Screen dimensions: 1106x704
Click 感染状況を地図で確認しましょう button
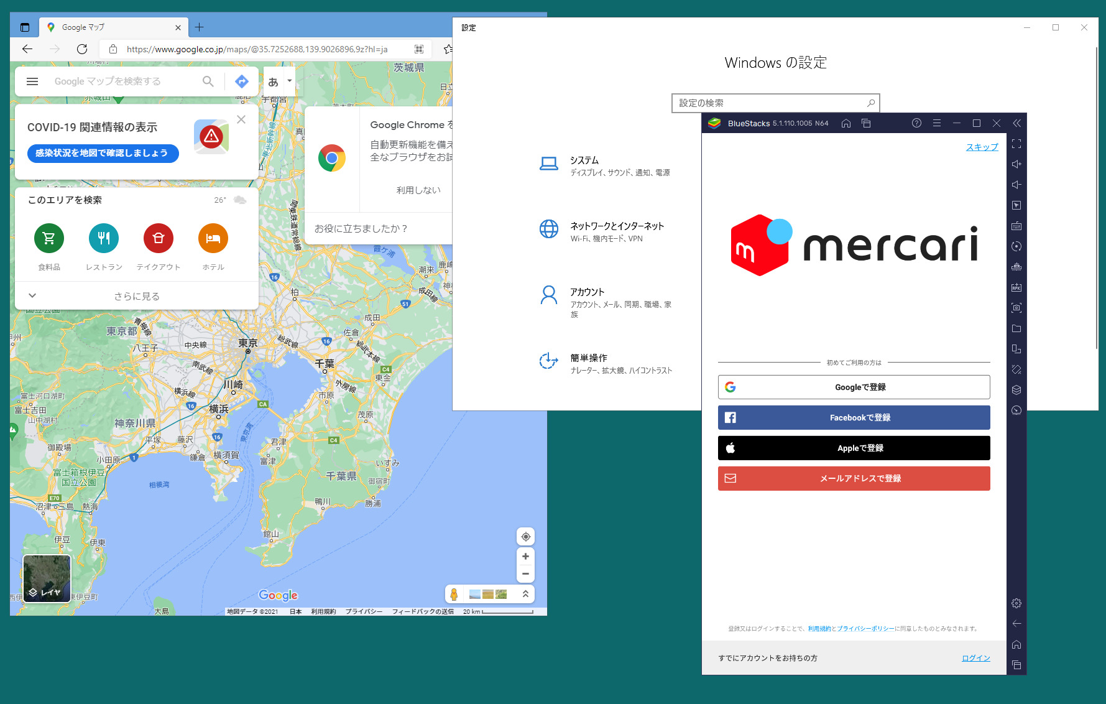(103, 153)
